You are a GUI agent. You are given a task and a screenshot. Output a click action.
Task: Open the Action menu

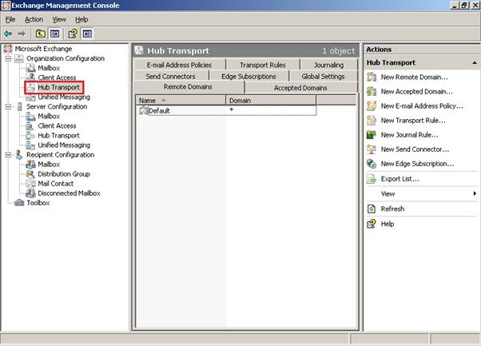tap(34, 19)
